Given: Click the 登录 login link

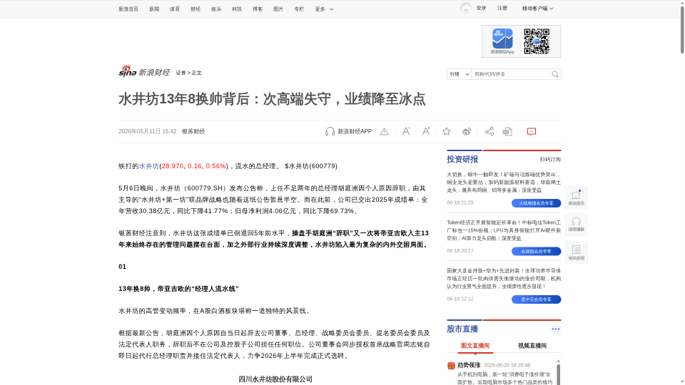Looking at the screenshot, I should pos(481,9).
